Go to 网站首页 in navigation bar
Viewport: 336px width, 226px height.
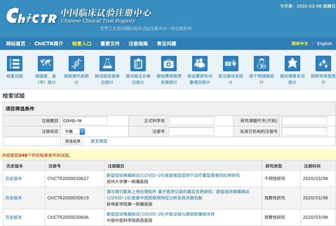(16, 44)
